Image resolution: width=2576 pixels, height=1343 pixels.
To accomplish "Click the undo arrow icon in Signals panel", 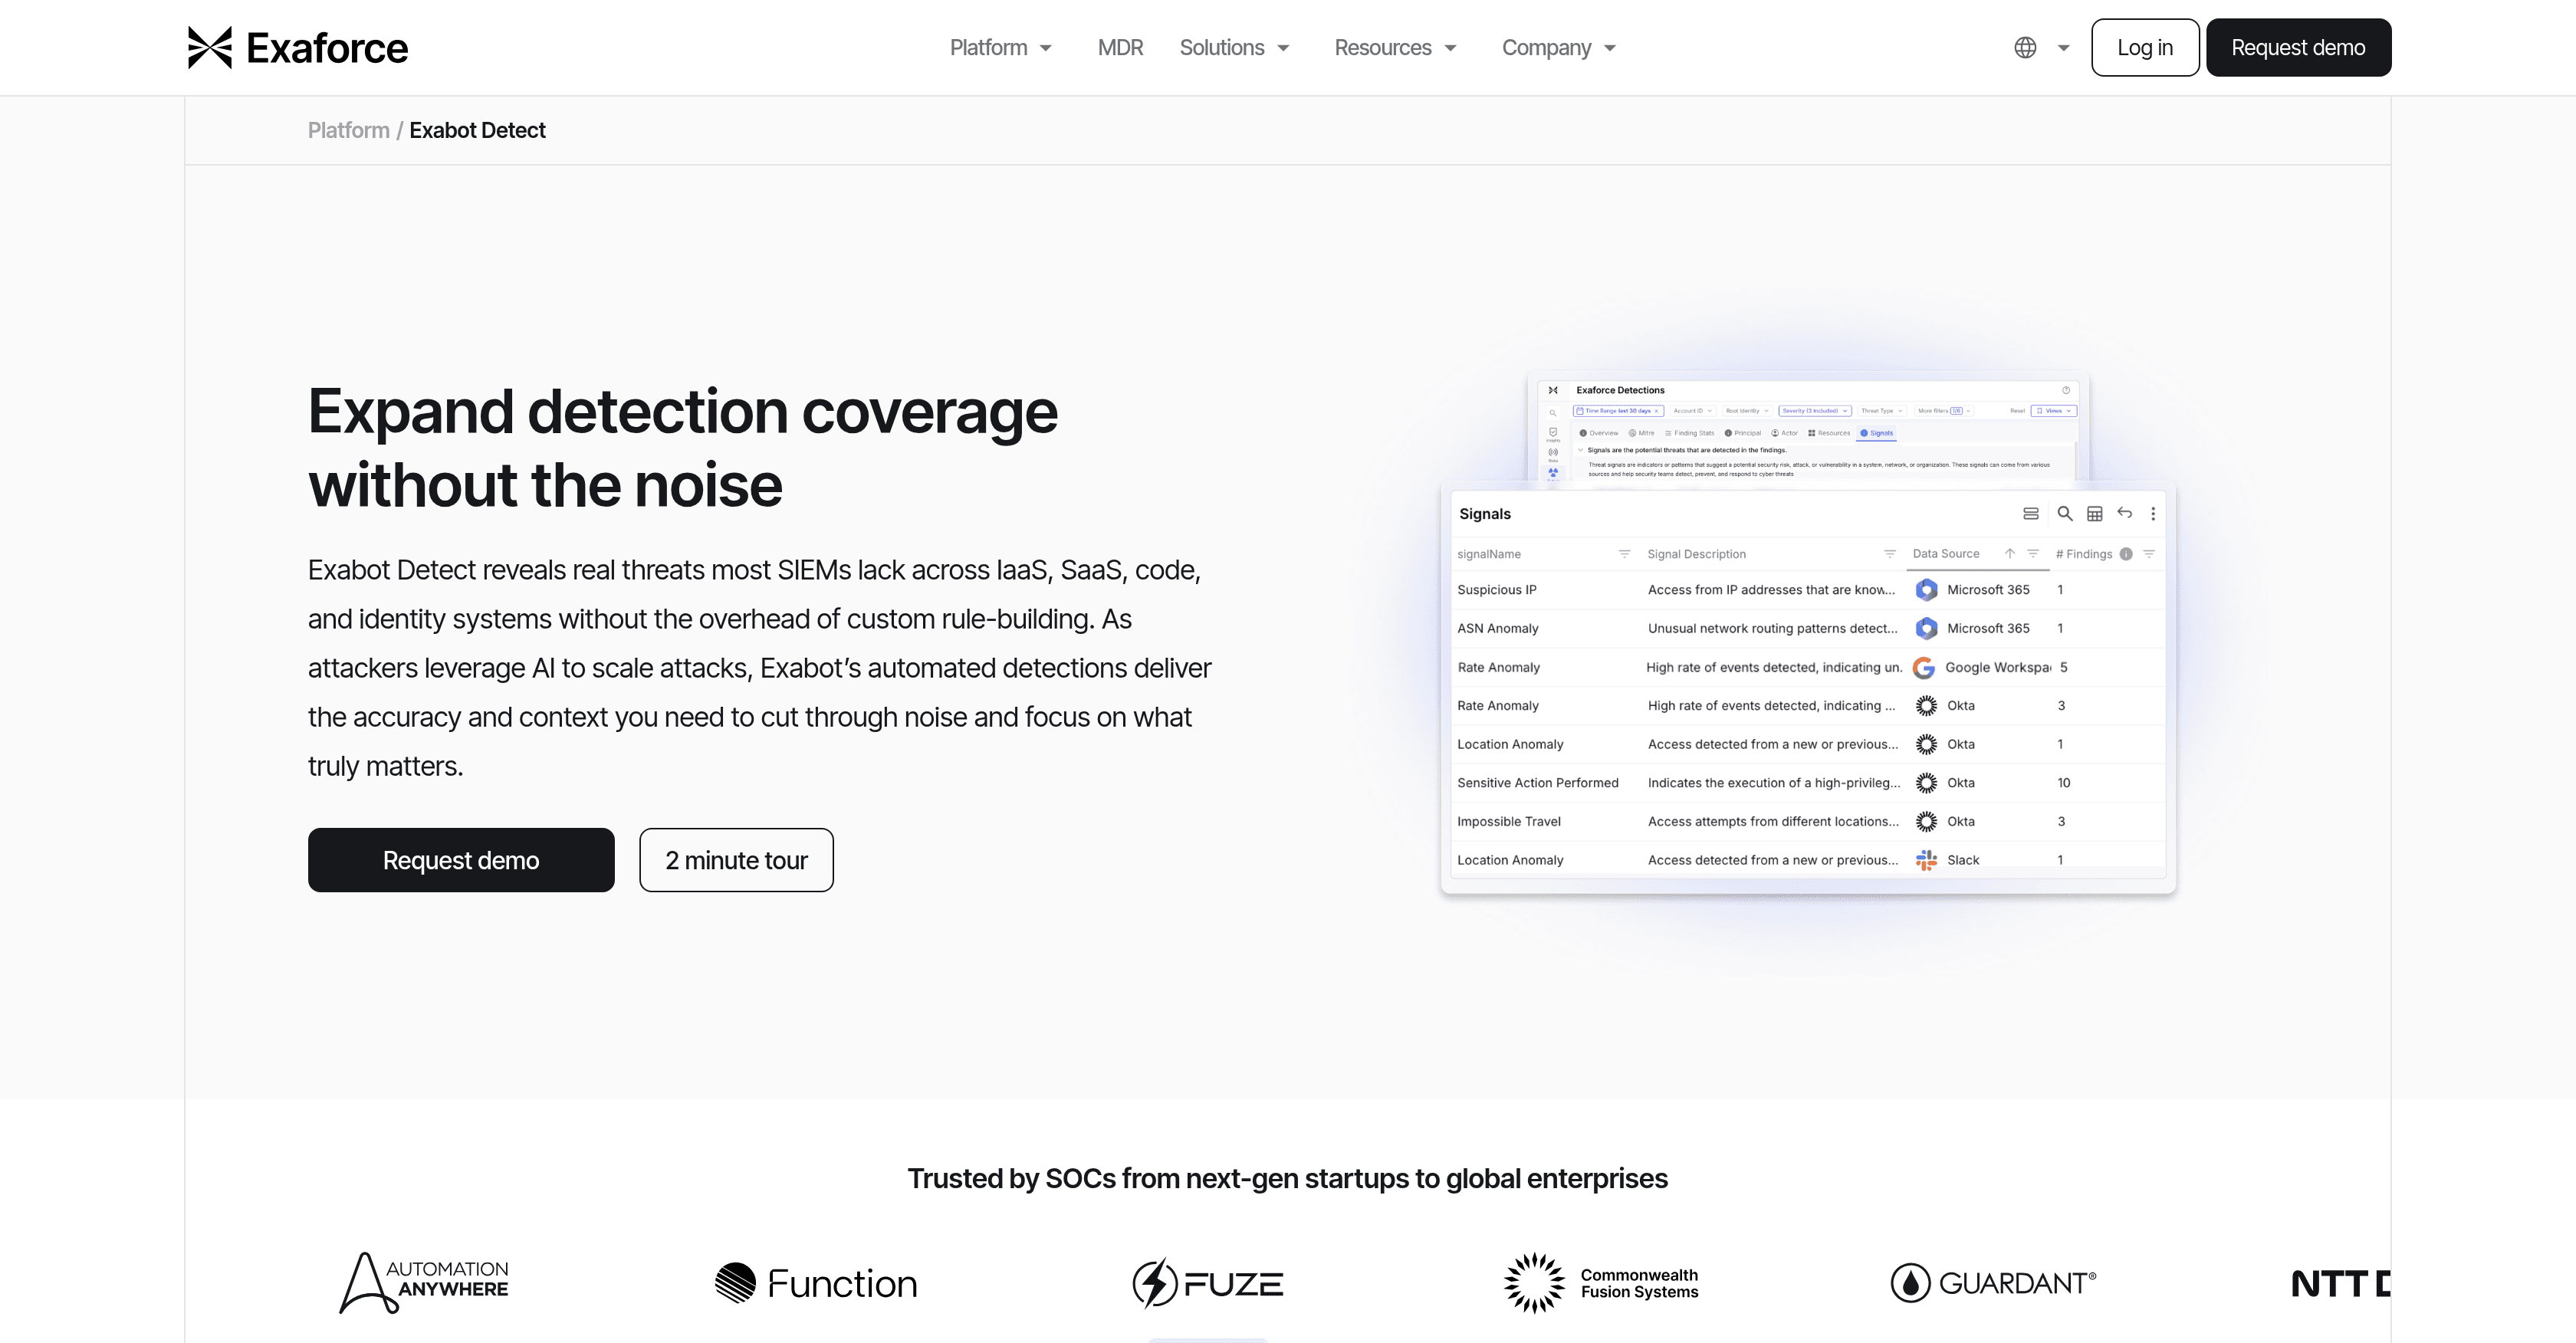I will (2124, 513).
